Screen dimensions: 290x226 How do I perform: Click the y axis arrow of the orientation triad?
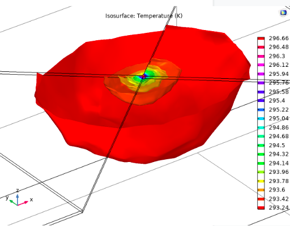click(13, 203)
